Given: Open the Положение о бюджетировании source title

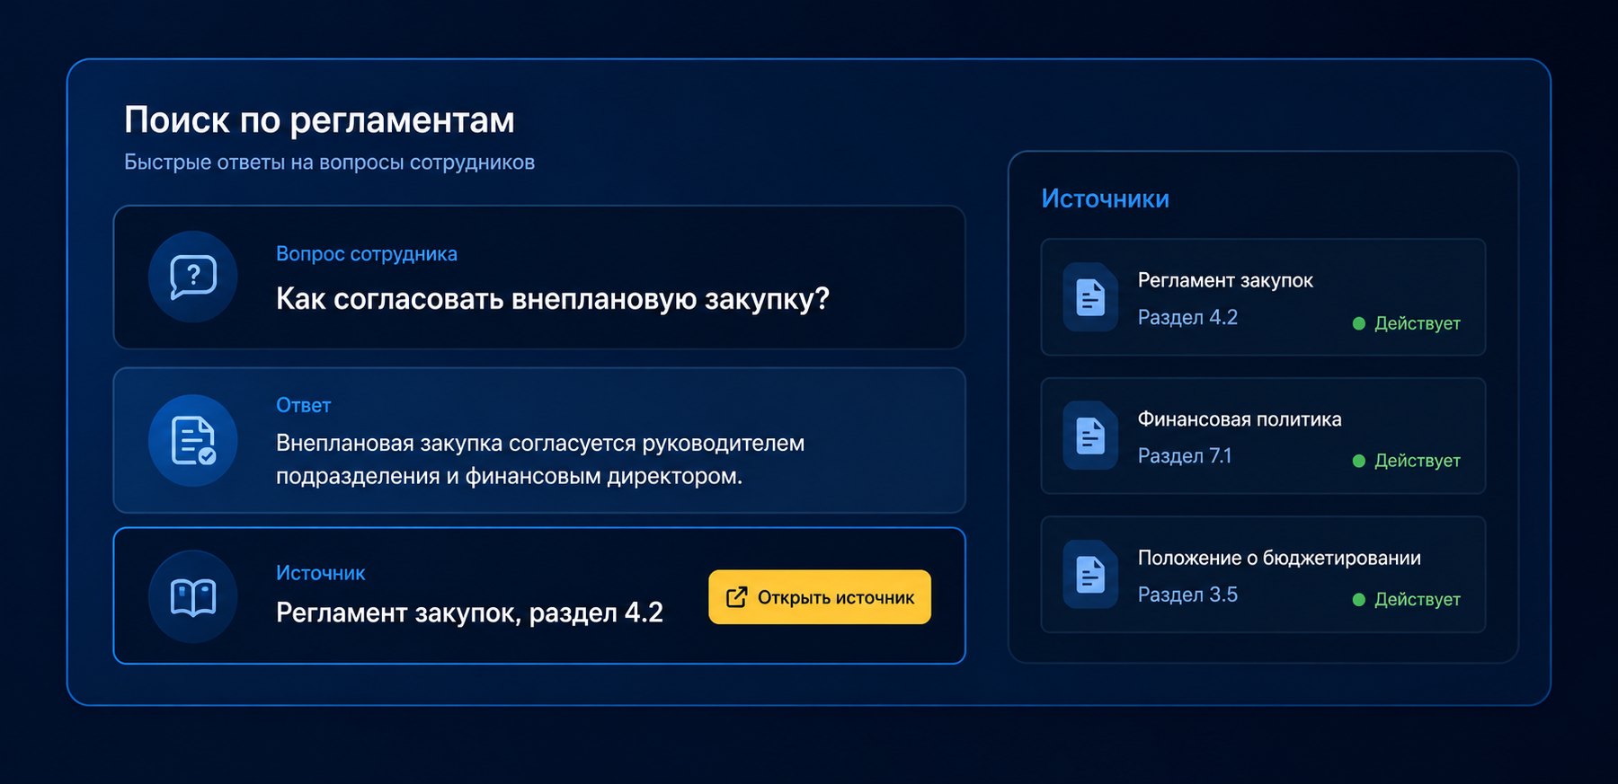Looking at the screenshot, I should [1279, 558].
